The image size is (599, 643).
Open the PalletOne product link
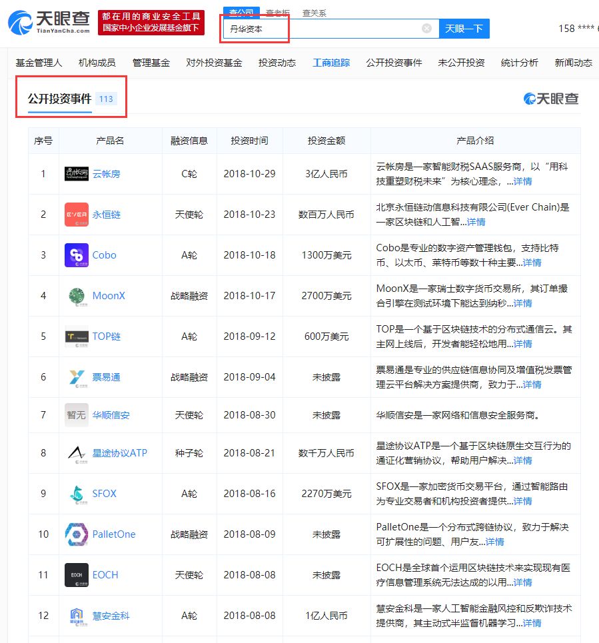[114, 534]
